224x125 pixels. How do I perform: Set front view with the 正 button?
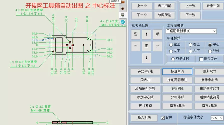click(x=146, y=46)
